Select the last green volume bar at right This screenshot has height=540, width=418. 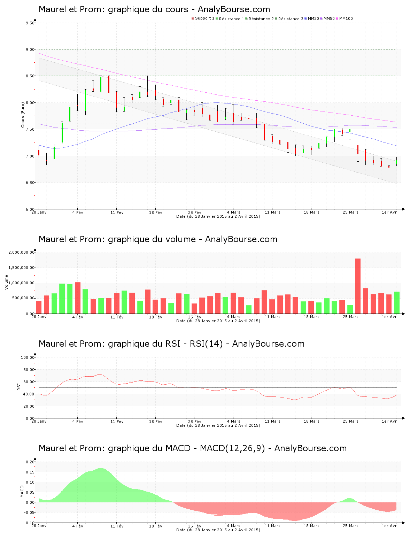coord(397,302)
